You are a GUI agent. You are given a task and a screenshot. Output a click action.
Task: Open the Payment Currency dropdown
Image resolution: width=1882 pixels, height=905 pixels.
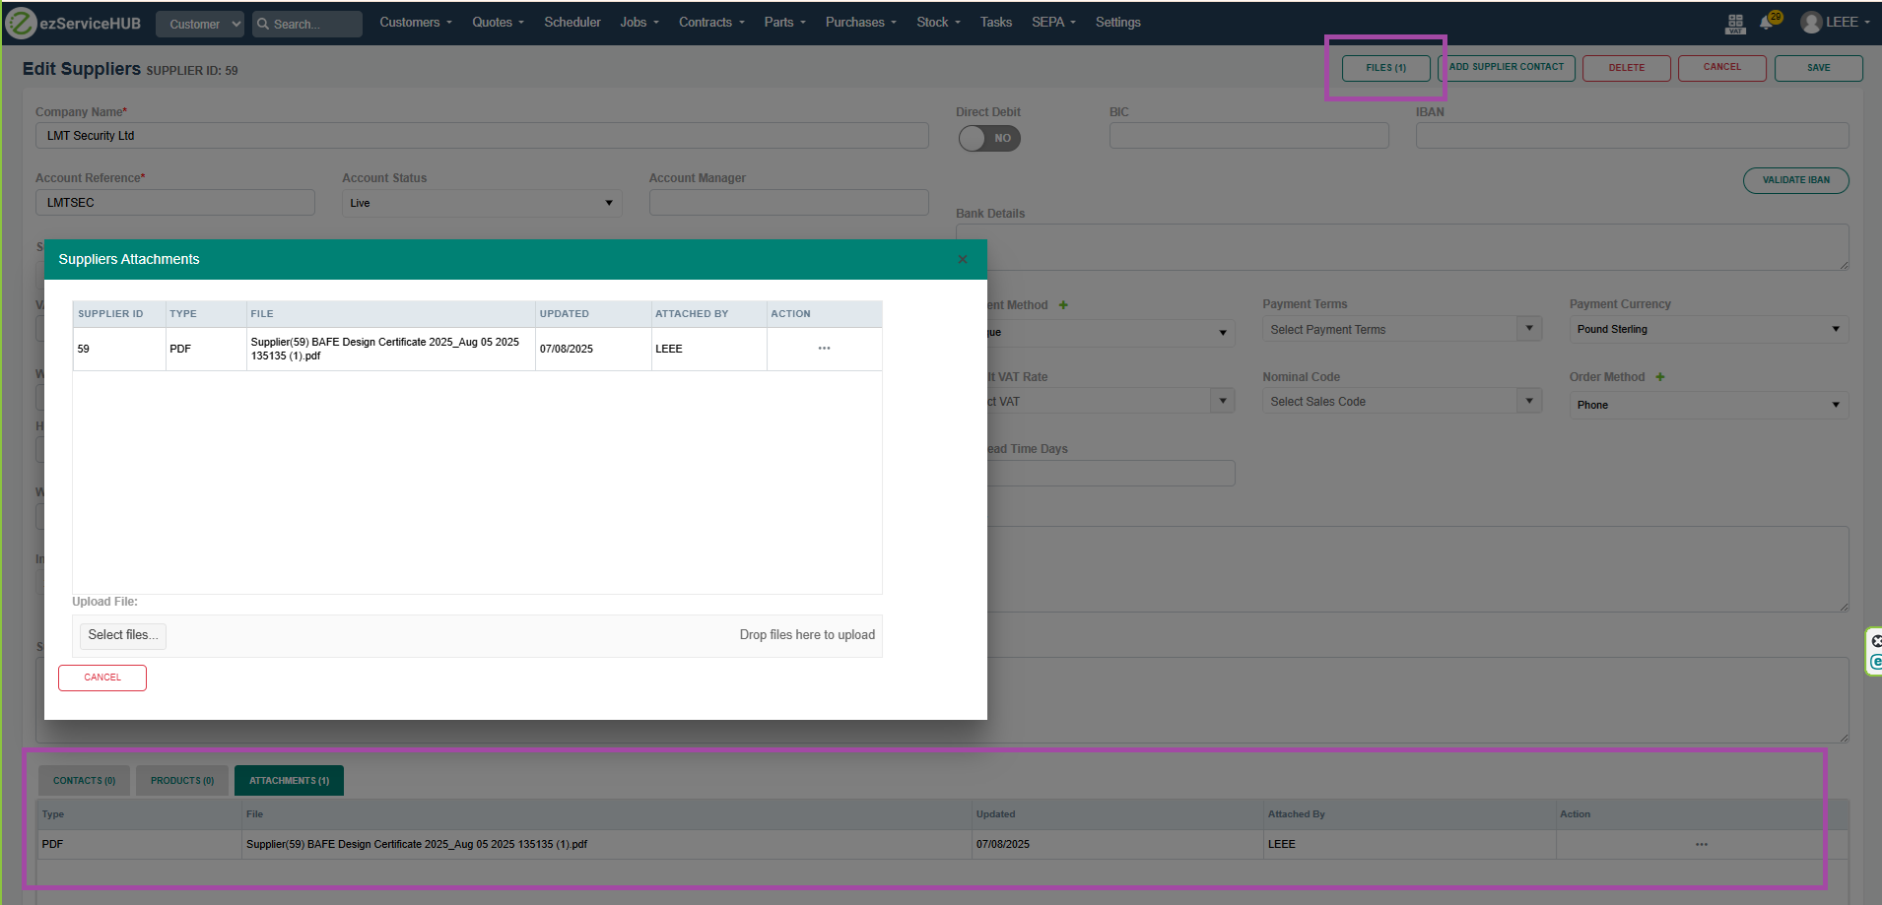pyautogui.click(x=1708, y=330)
